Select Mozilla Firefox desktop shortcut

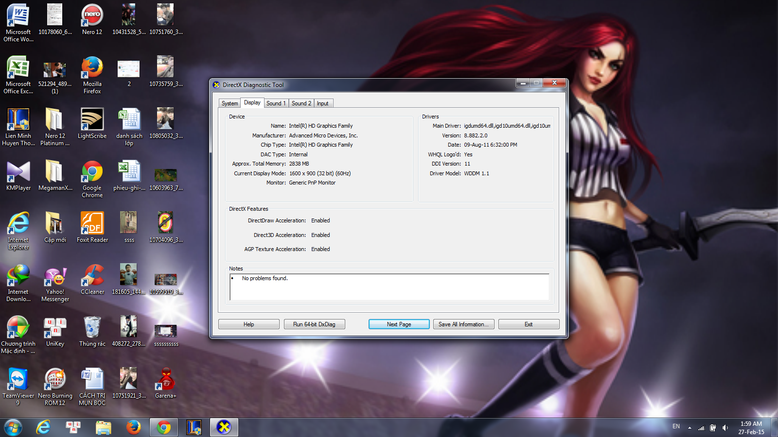click(92, 75)
